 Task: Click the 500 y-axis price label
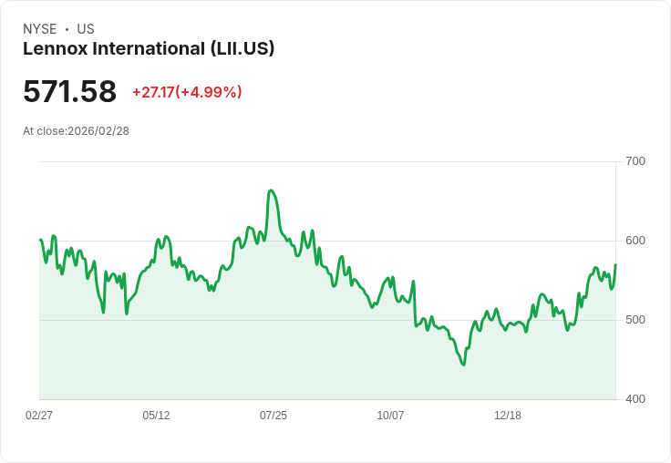[x=635, y=320]
